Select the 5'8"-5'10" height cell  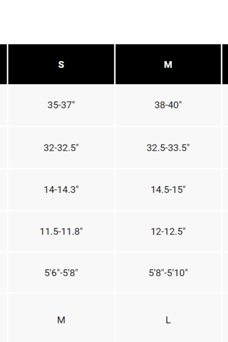[x=168, y=273]
